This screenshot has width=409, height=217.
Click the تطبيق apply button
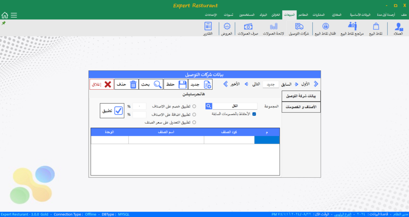(x=112, y=111)
